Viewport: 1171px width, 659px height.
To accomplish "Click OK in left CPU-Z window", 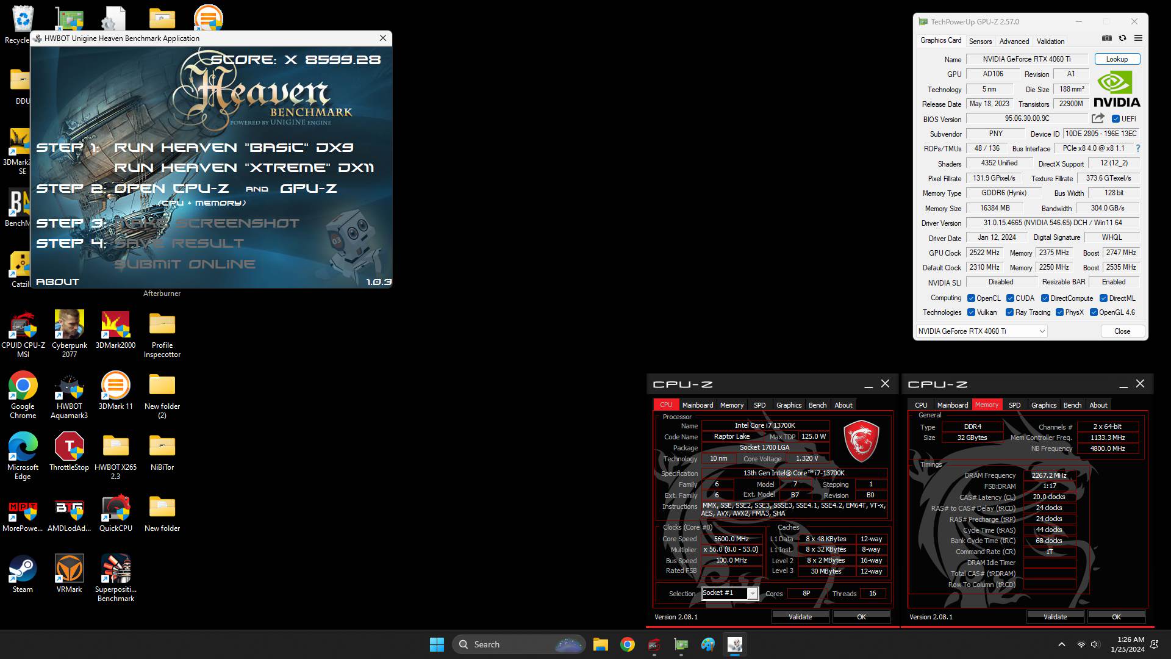I will (x=861, y=617).
